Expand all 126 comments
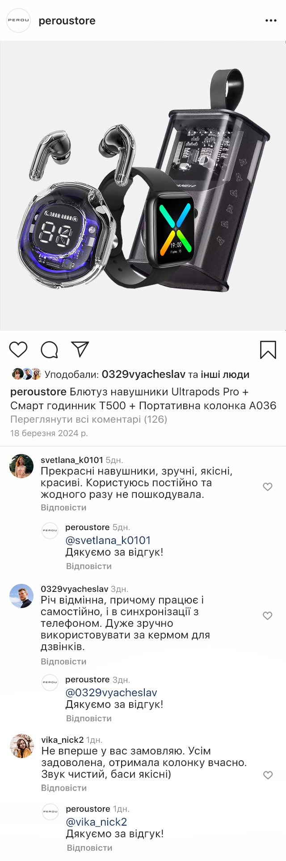 point(88,420)
